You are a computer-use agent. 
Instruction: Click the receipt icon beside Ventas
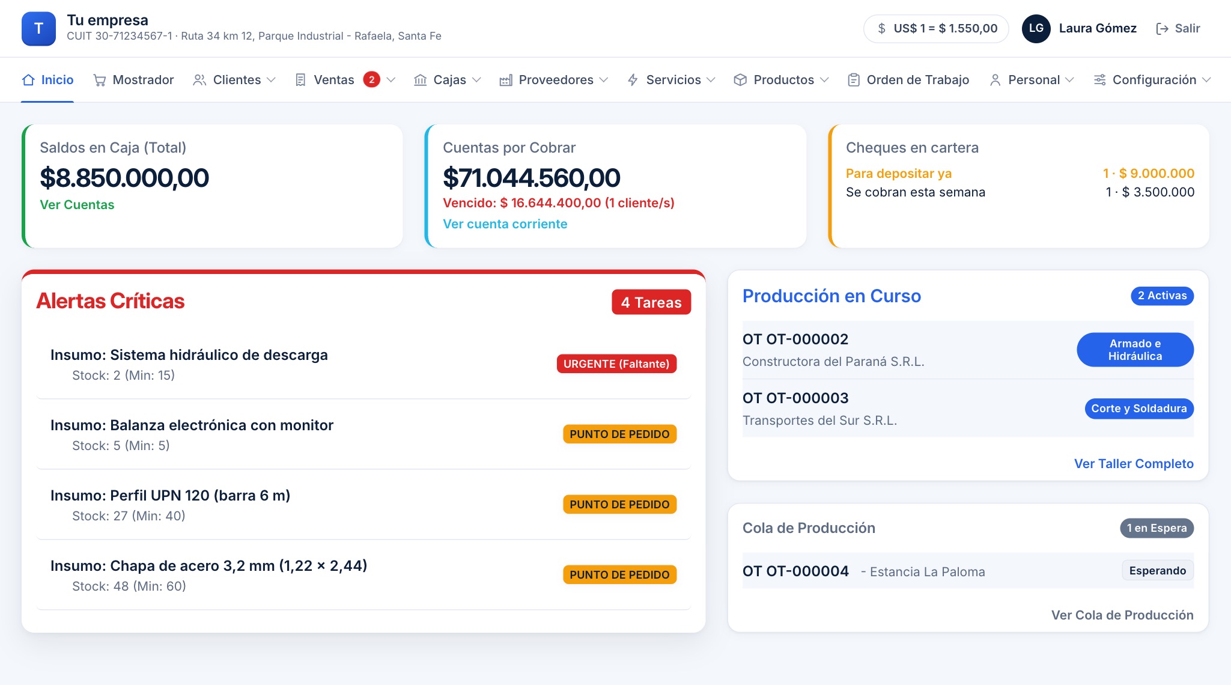click(300, 80)
